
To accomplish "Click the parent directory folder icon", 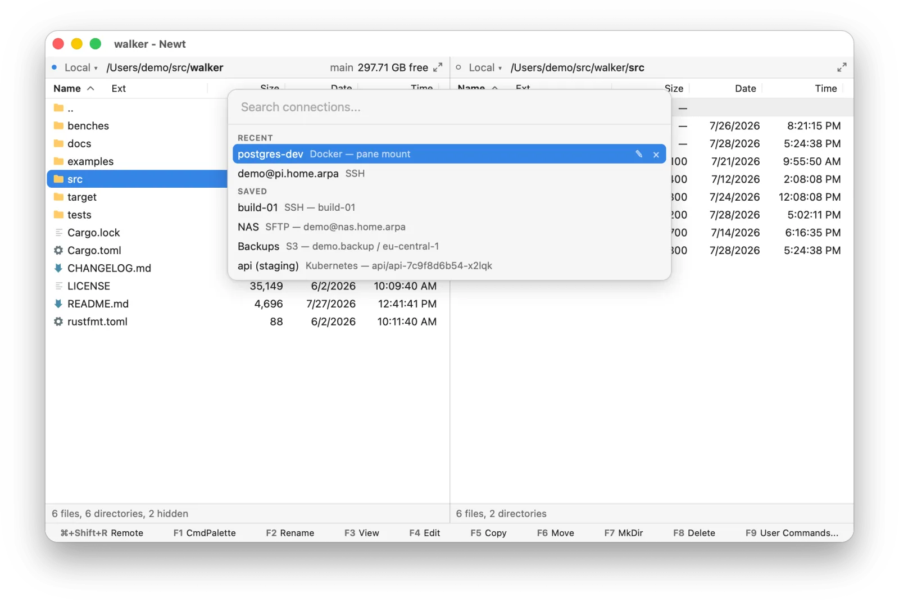I will point(58,108).
